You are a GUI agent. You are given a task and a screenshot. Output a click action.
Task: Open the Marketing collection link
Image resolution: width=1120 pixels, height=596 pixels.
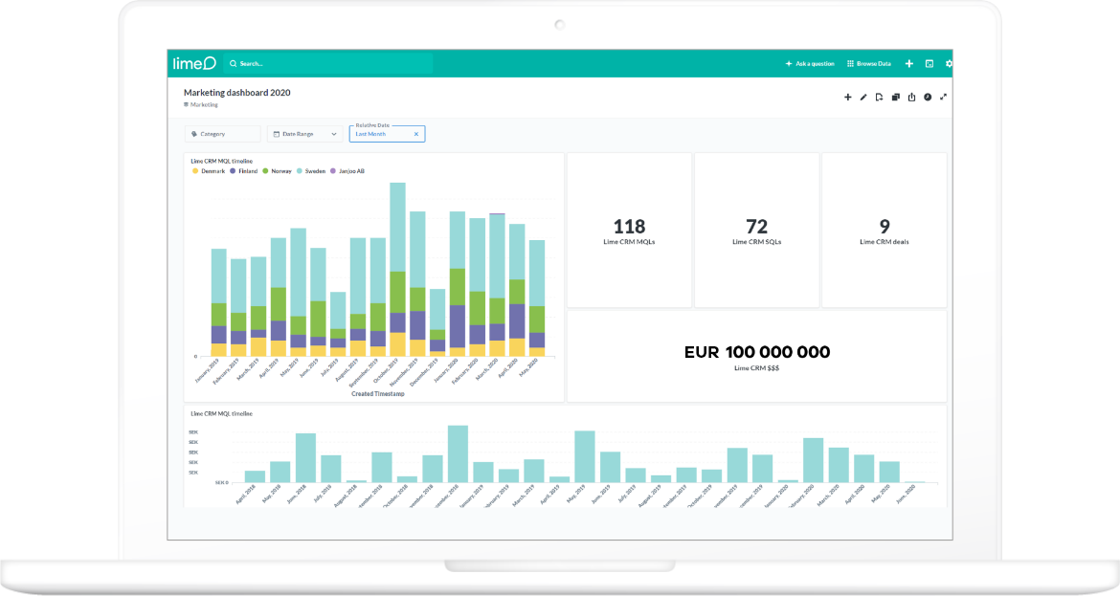[201, 105]
